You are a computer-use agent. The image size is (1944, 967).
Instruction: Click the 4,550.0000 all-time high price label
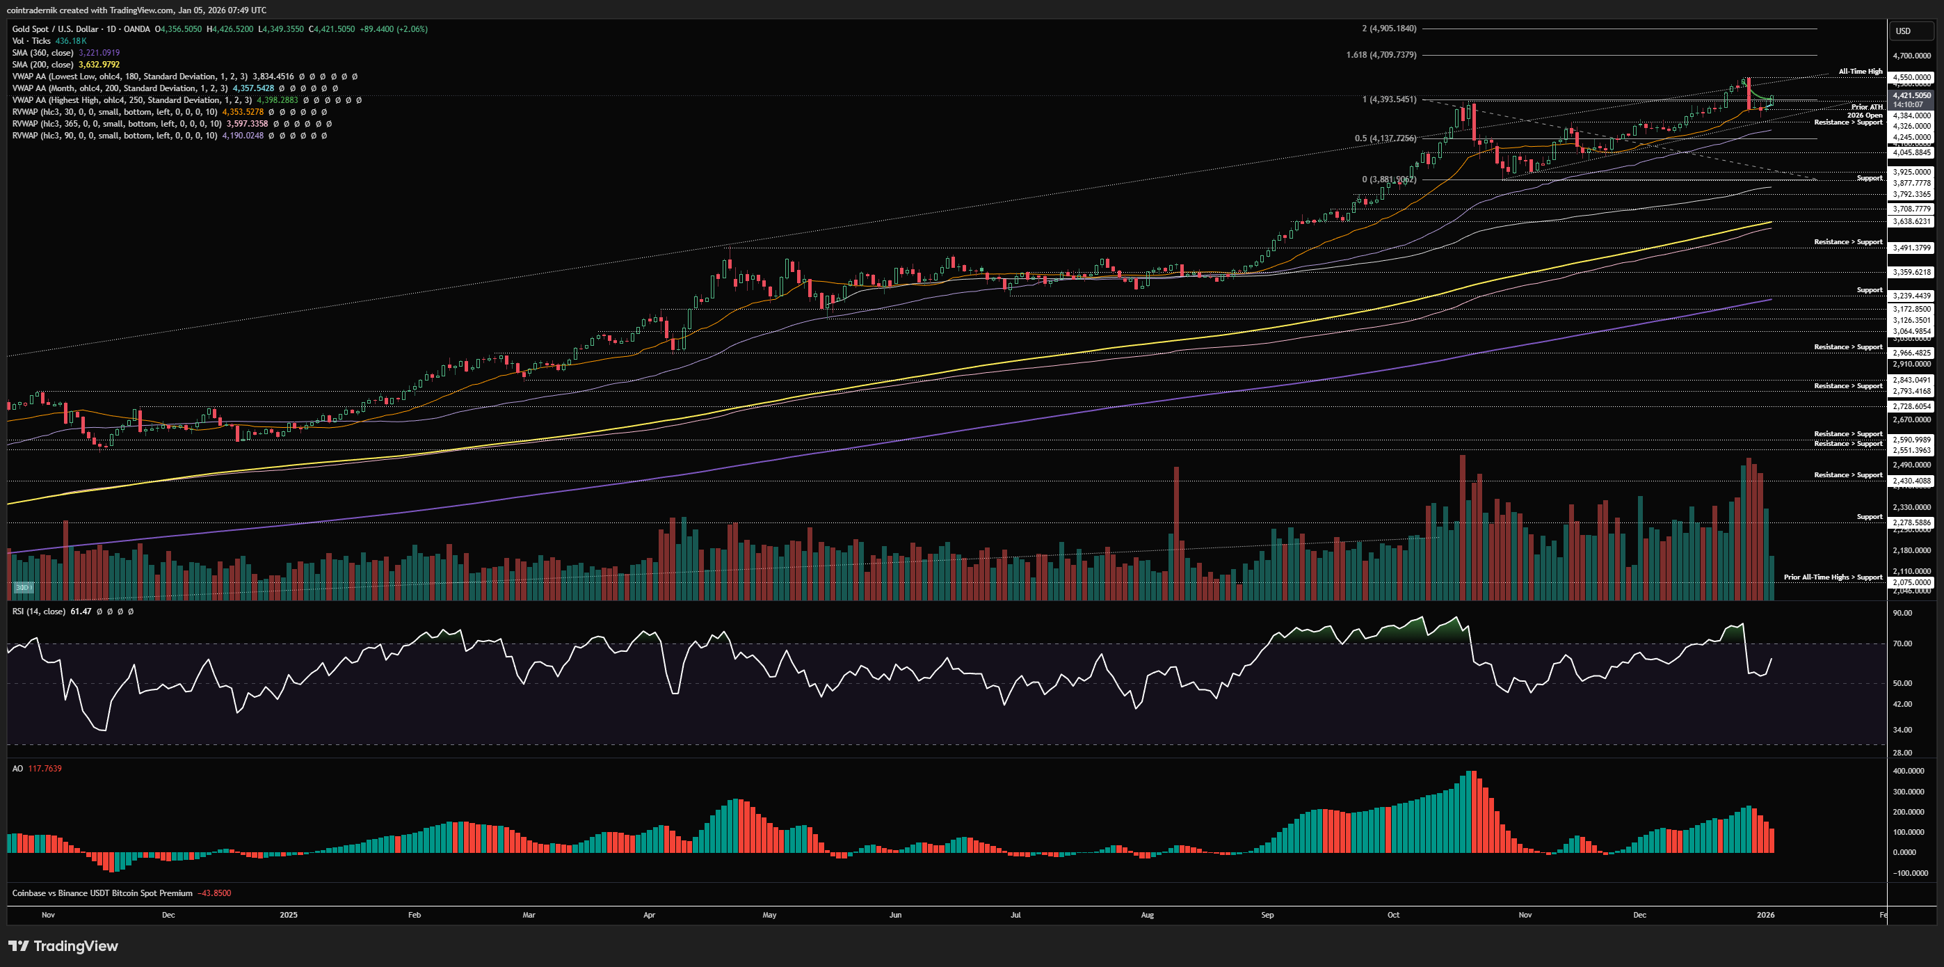[1911, 77]
